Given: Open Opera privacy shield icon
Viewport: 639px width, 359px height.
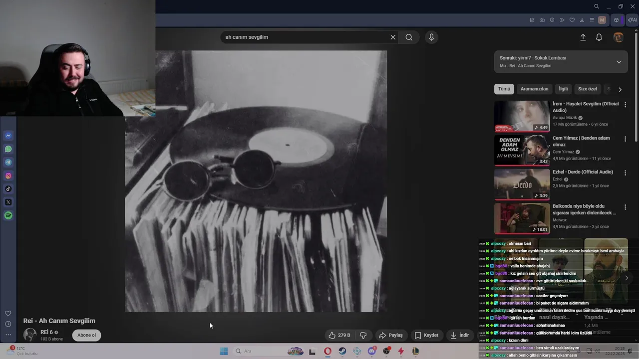Looking at the screenshot, I should click(552, 20).
